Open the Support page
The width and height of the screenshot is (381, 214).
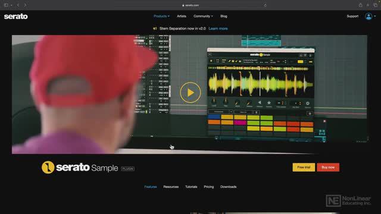(x=352, y=16)
